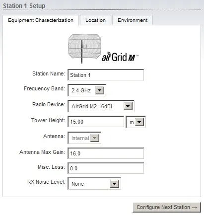Click the Configure Next Station button

click(167, 207)
